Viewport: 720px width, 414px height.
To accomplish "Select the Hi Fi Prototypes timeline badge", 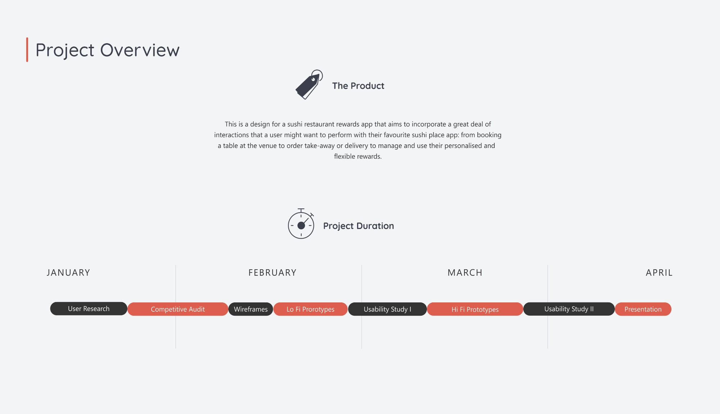I will tap(475, 309).
